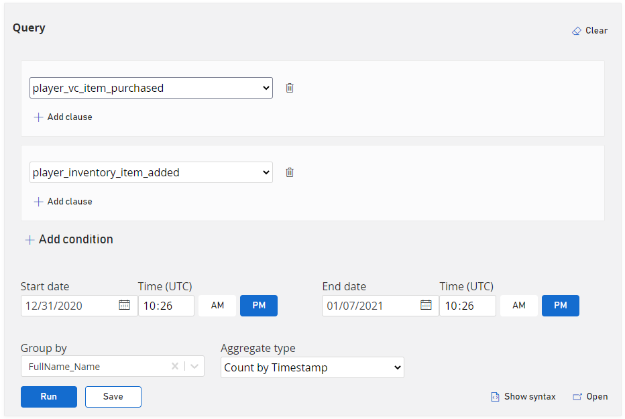Run the query
Image resolution: width=625 pixels, height=419 pixels.
49,397
